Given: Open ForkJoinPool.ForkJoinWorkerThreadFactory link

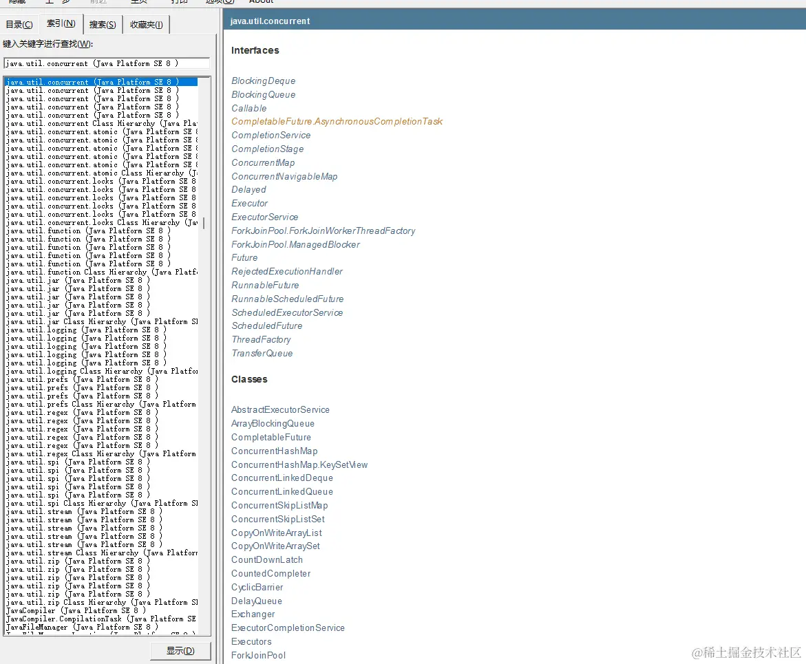Looking at the screenshot, I should (324, 231).
